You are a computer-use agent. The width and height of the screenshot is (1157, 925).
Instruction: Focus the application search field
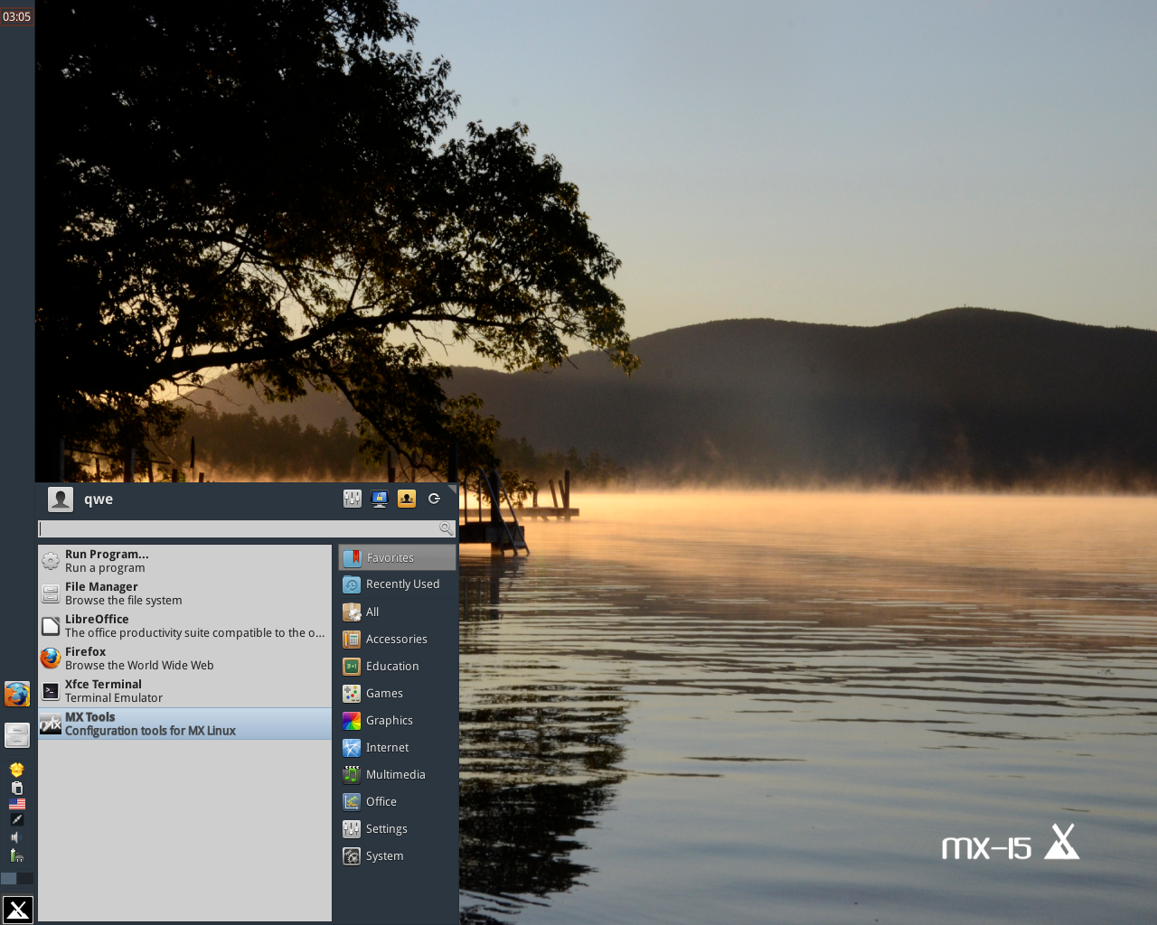pyautogui.click(x=247, y=528)
